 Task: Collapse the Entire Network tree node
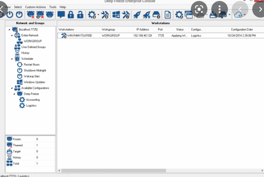(x=12, y=36)
